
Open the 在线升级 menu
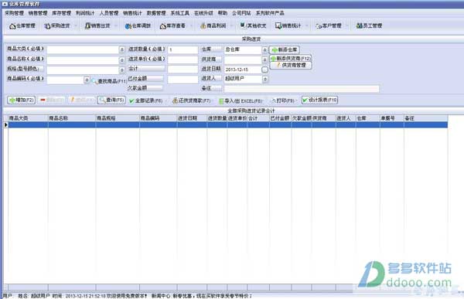tap(203, 13)
